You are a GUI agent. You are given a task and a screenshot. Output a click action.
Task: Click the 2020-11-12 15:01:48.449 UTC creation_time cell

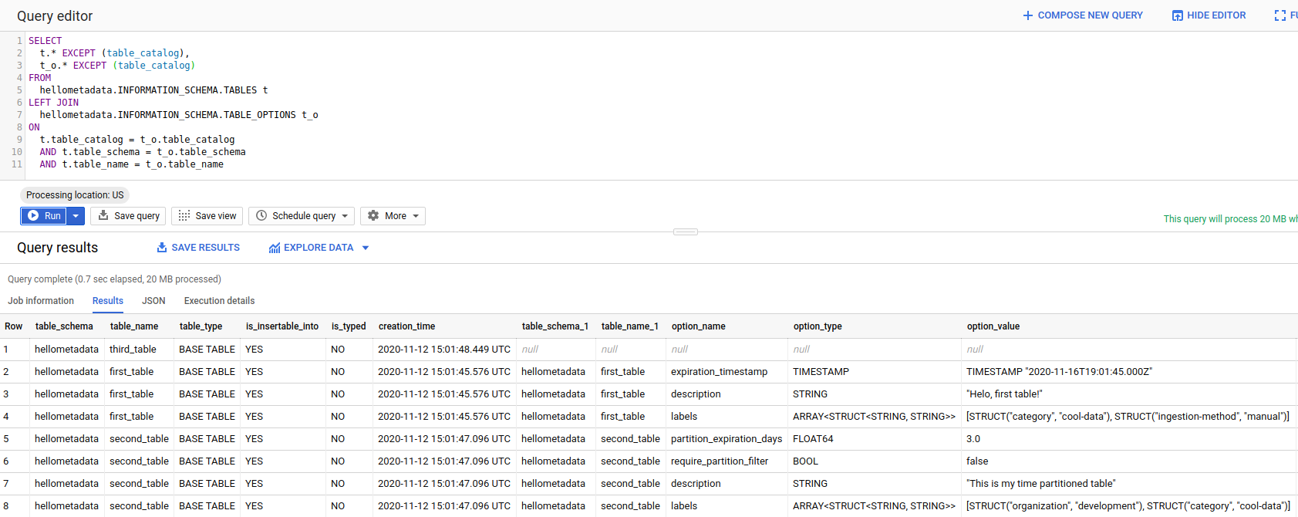pyautogui.click(x=444, y=350)
